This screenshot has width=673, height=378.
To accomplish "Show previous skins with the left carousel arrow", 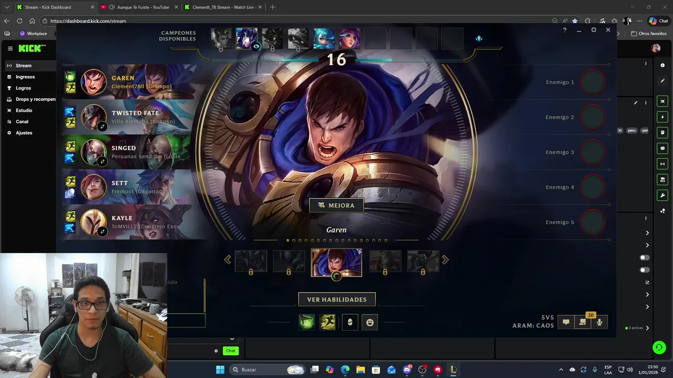I will click(228, 260).
